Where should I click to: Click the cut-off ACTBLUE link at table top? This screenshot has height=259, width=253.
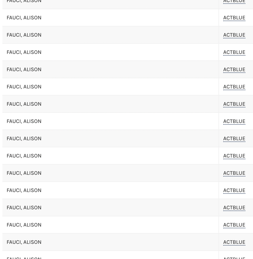coord(234,1)
